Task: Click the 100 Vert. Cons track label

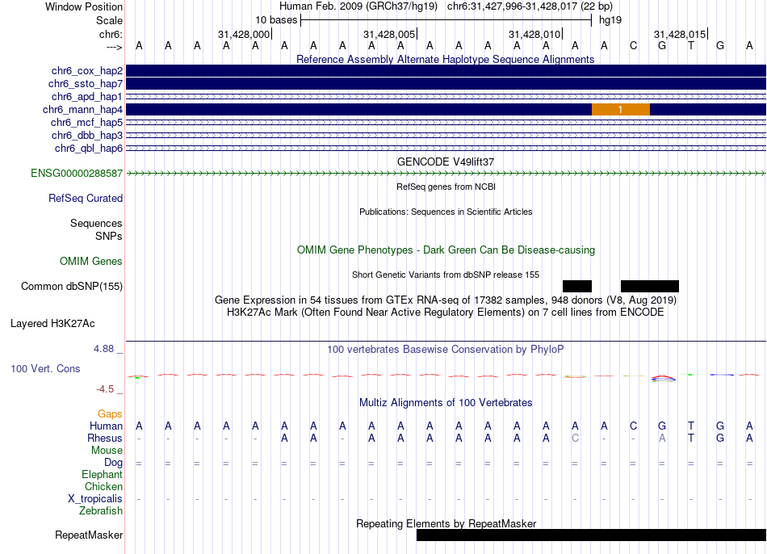Action: click(x=45, y=368)
